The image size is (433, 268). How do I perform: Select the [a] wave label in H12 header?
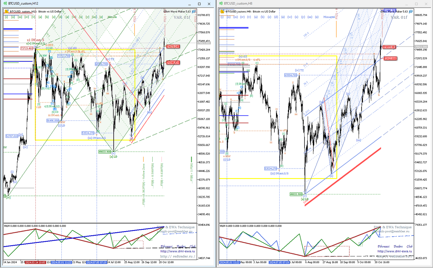40,17
